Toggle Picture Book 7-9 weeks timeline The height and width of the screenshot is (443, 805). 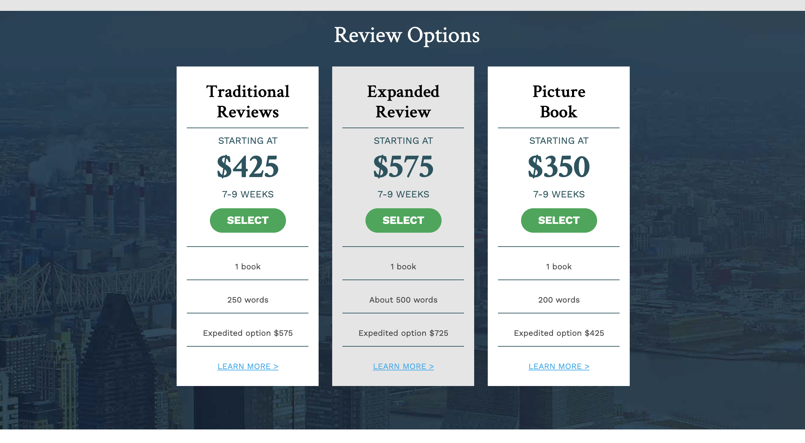click(558, 194)
